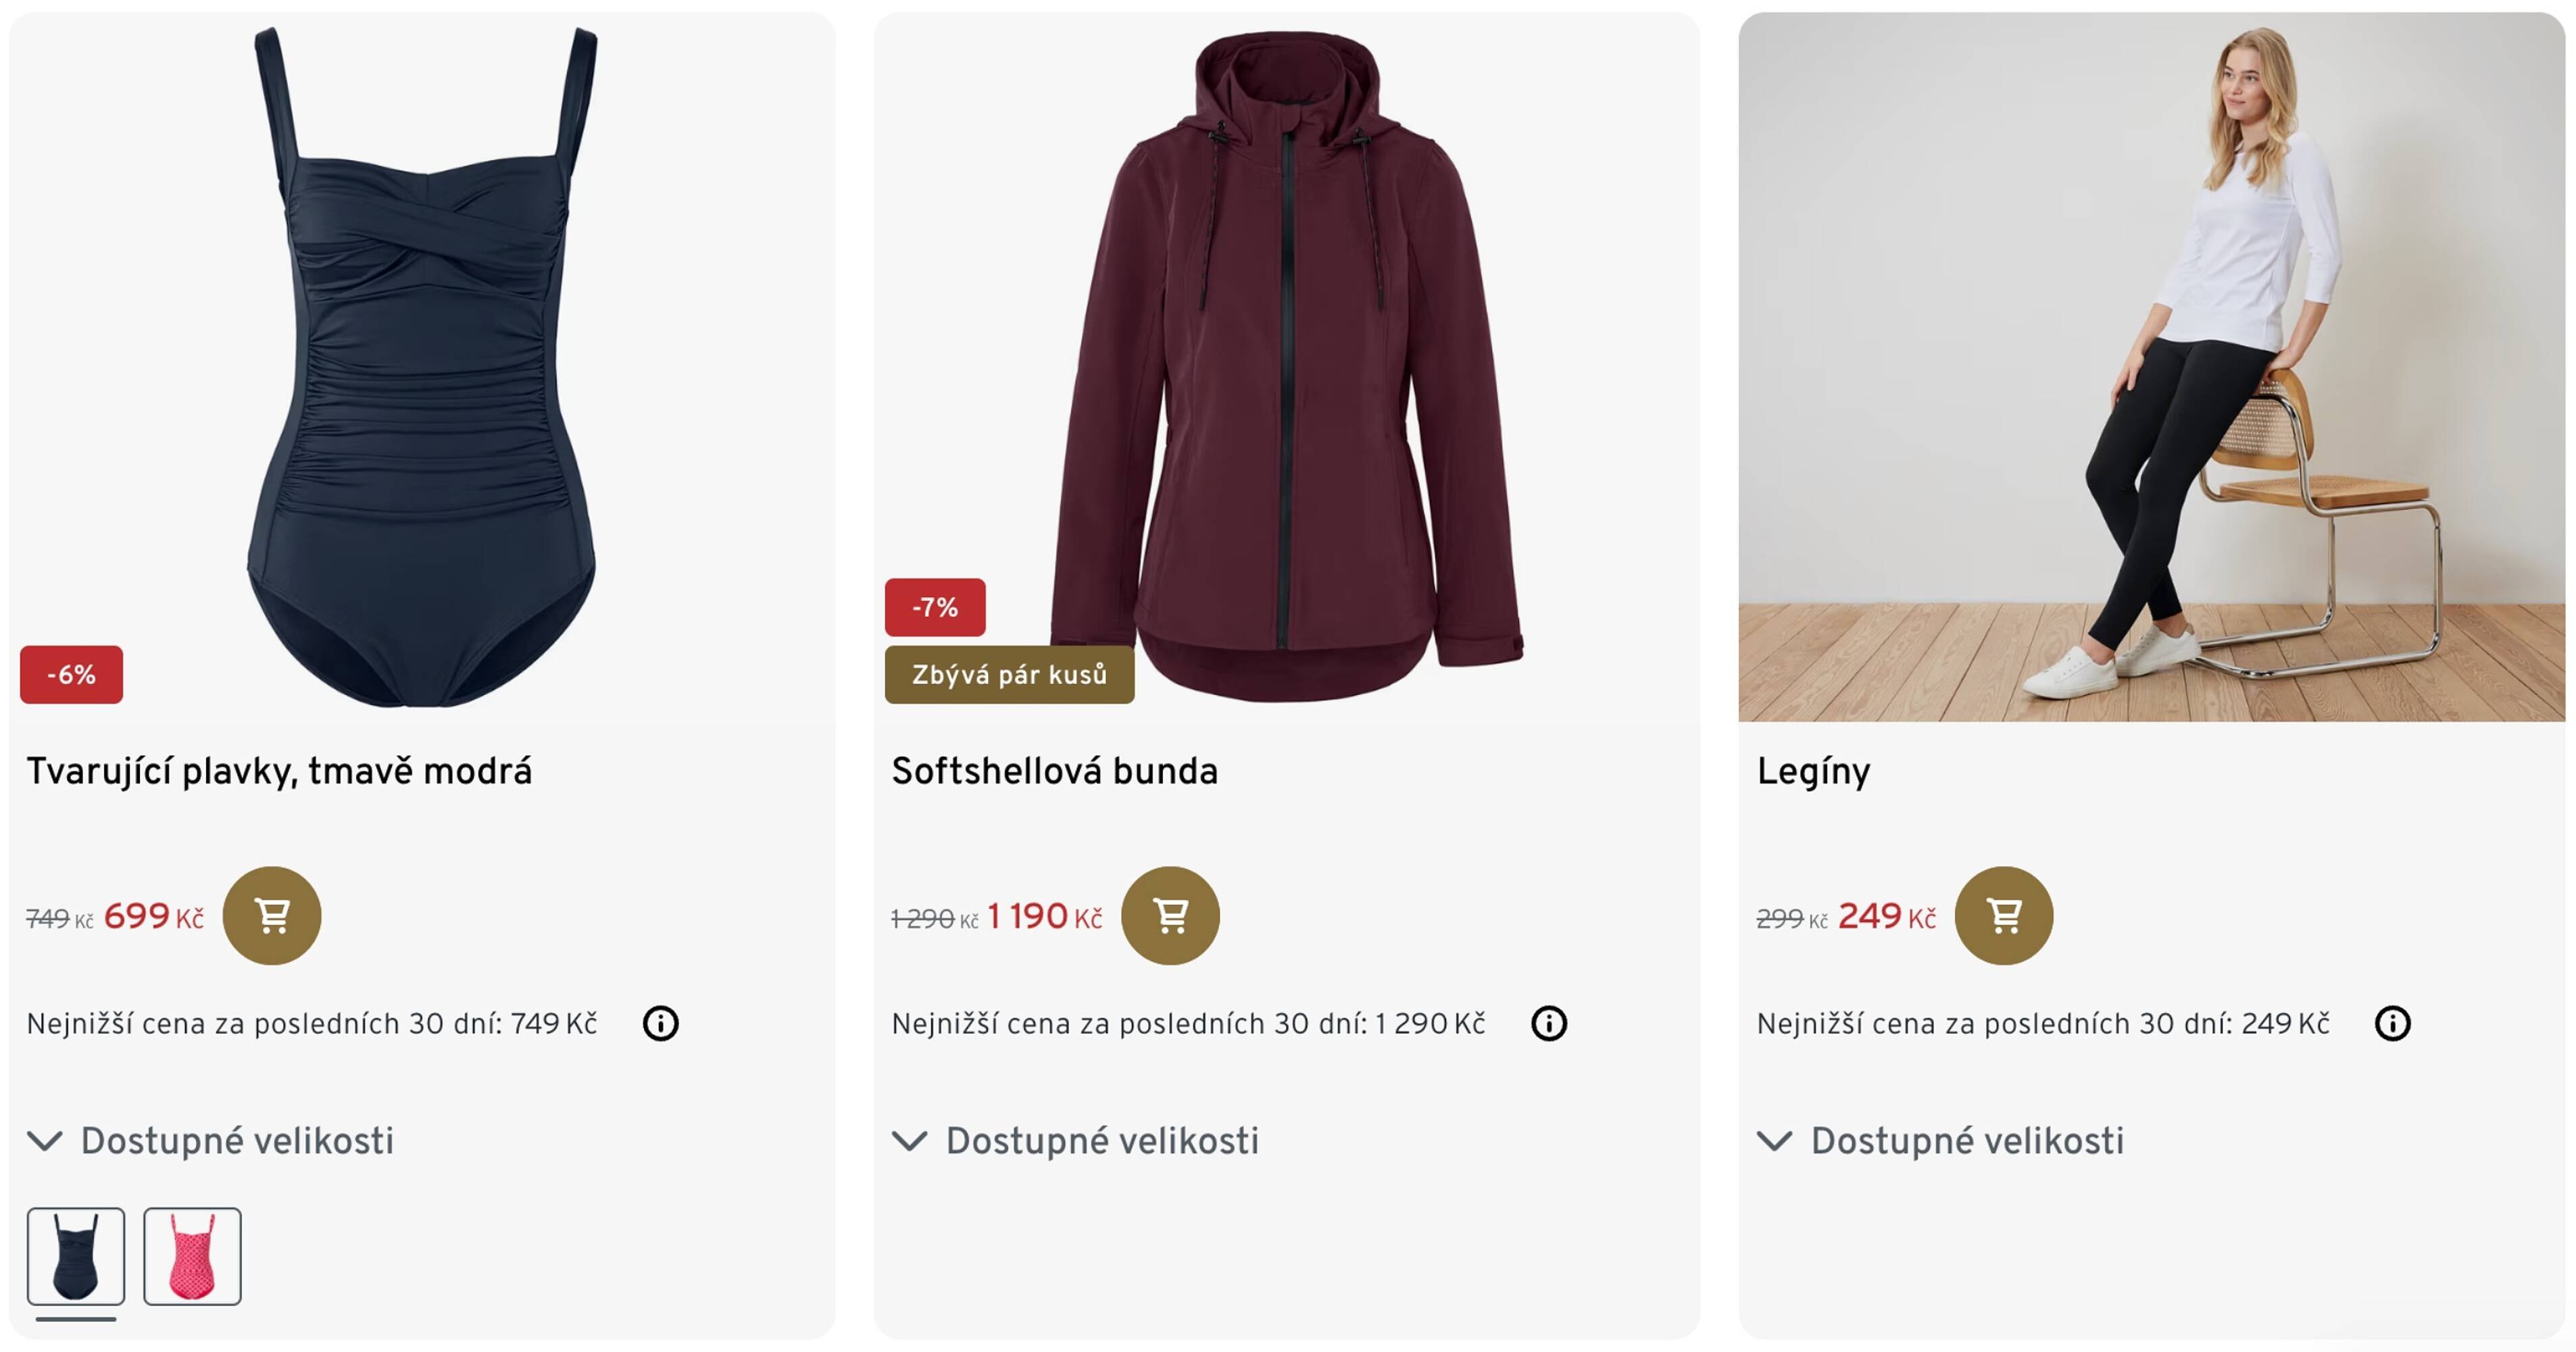Add the navy swimsuit to cart
Image resolution: width=2576 pixels, height=1352 pixels.
click(x=271, y=915)
